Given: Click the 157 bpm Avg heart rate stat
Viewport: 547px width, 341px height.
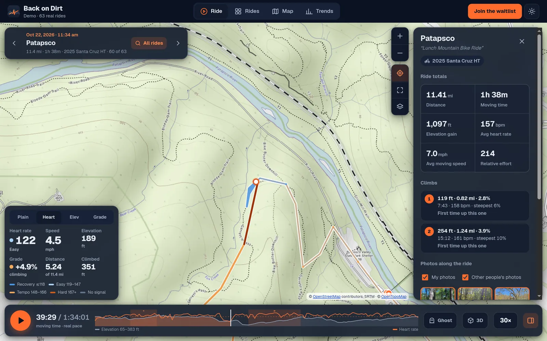Looking at the screenshot, I should click(x=502, y=128).
